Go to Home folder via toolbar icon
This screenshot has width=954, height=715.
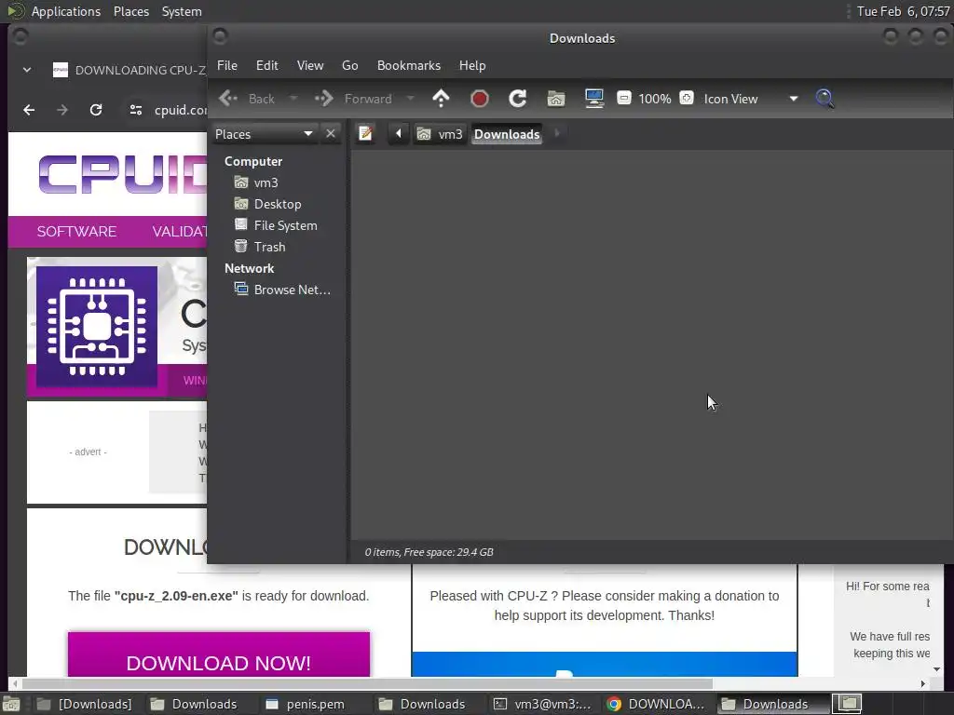556,99
